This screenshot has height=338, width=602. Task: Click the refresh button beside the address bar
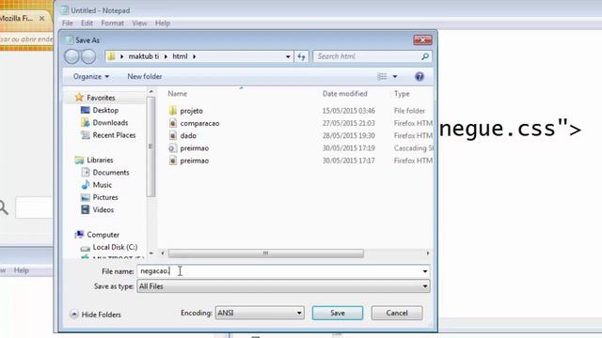pos(301,56)
